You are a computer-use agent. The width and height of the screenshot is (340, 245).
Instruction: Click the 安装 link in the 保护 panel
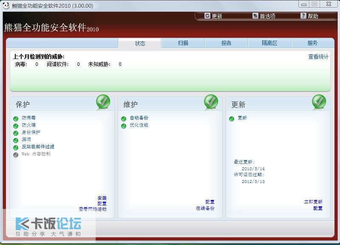[102, 198]
